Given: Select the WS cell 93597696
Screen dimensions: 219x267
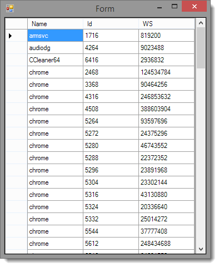Looking at the screenshot, I should coord(166,121).
